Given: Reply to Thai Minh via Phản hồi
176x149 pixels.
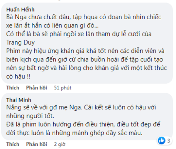Looking at the screenshot, I should pyautogui.click(x=36, y=145).
